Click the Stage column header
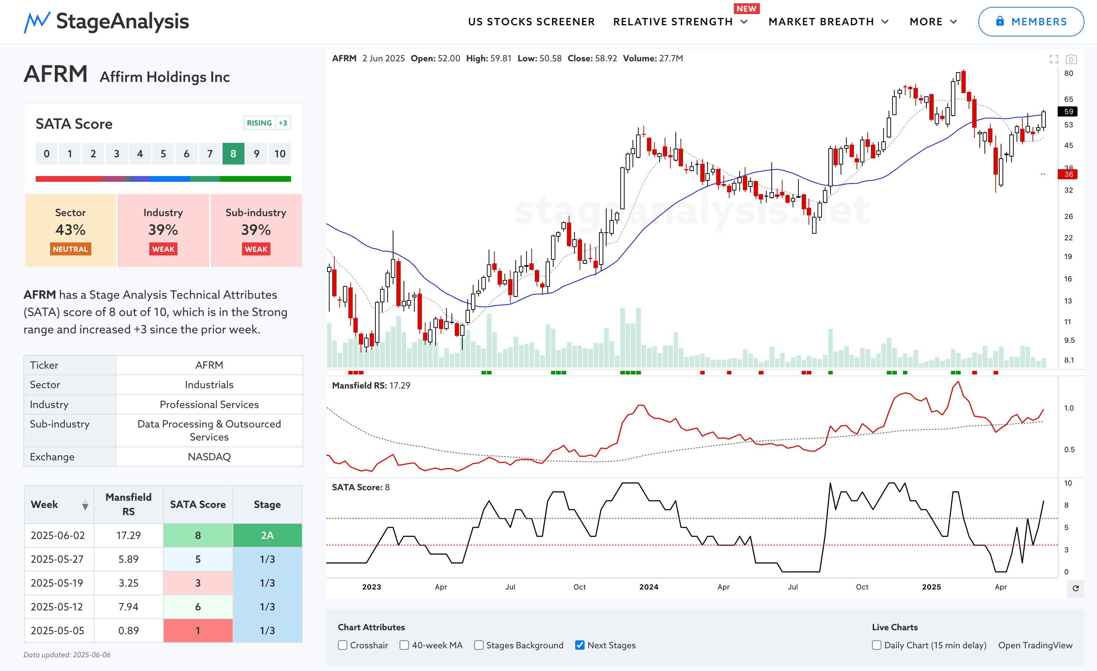The height and width of the screenshot is (671, 1097). pyautogui.click(x=267, y=504)
